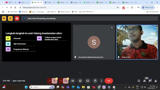Switch to the Pusat browser tab
160x90 pixels.
(x=50, y=2)
